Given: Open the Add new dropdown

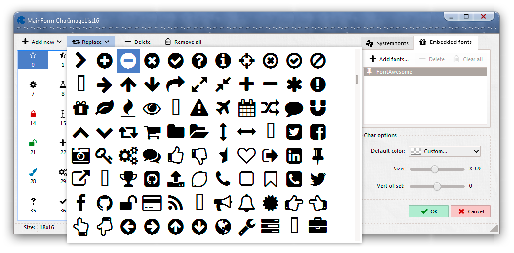Looking at the screenshot, I should pos(42,42).
